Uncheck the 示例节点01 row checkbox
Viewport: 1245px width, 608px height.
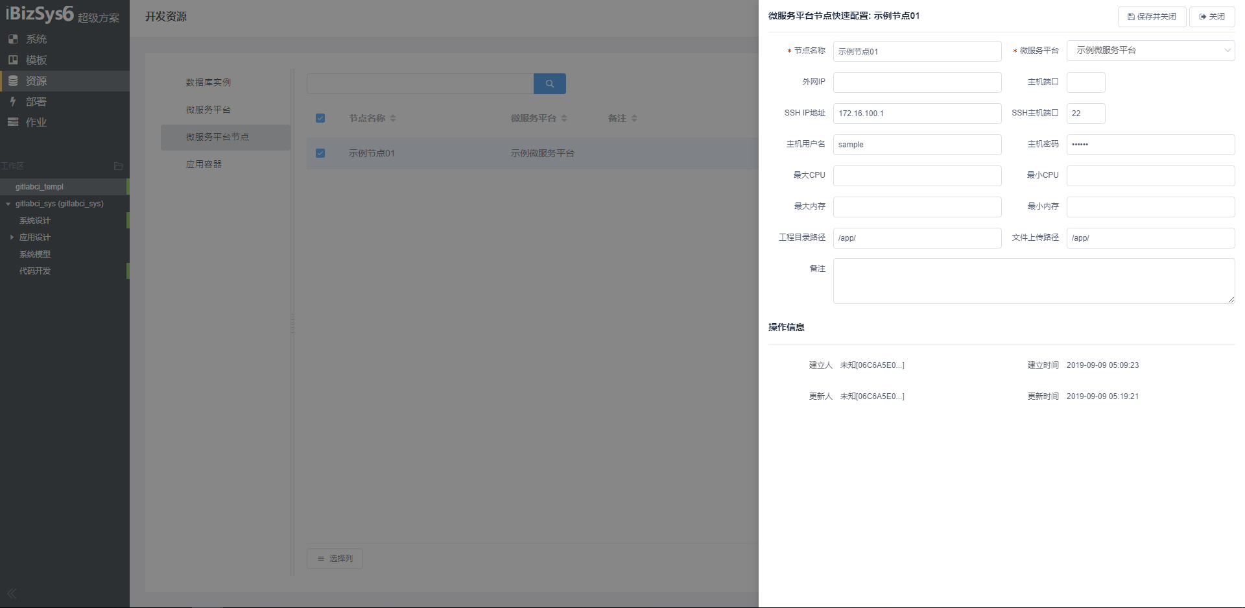click(320, 153)
